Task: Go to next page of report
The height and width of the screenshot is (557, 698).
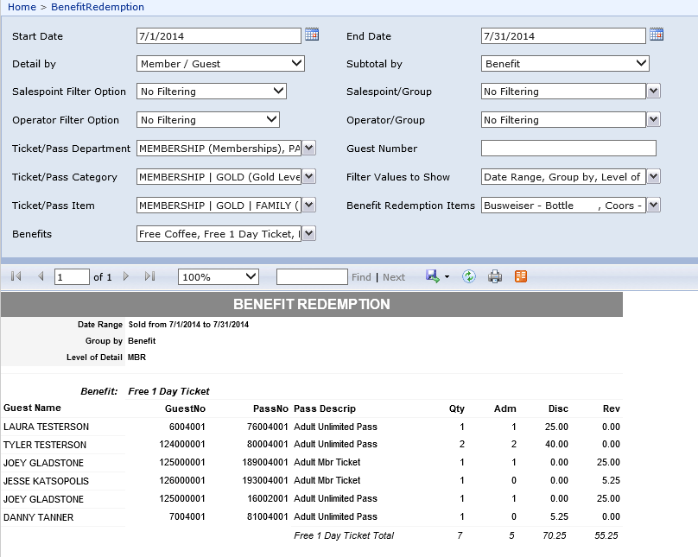Action: (x=126, y=276)
